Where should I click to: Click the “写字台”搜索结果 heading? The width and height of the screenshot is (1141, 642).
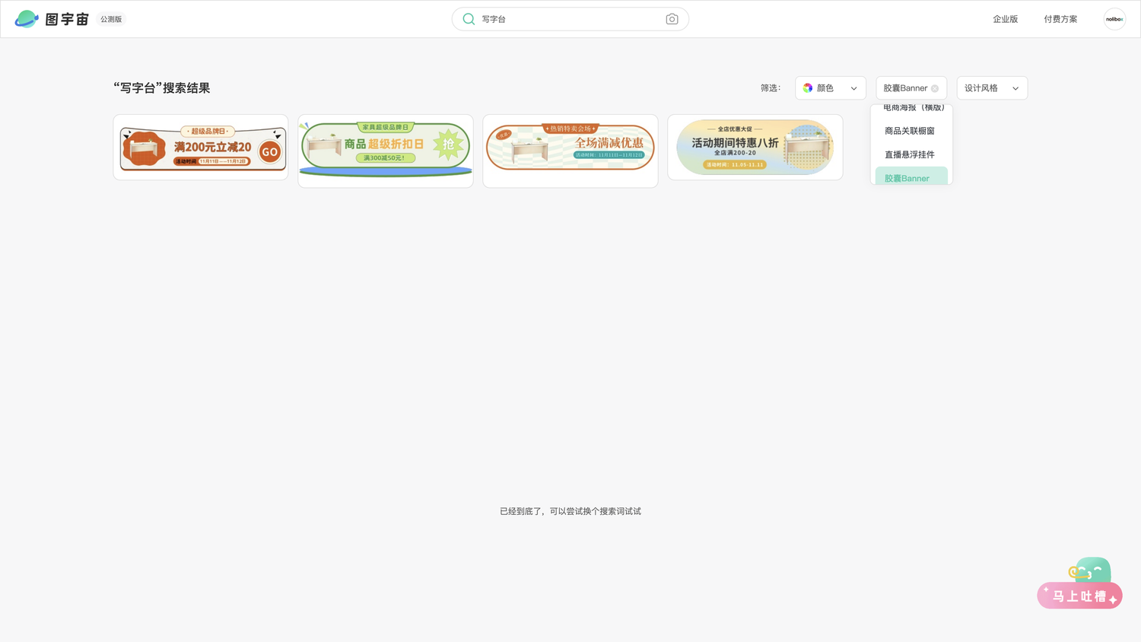click(x=162, y=88)
